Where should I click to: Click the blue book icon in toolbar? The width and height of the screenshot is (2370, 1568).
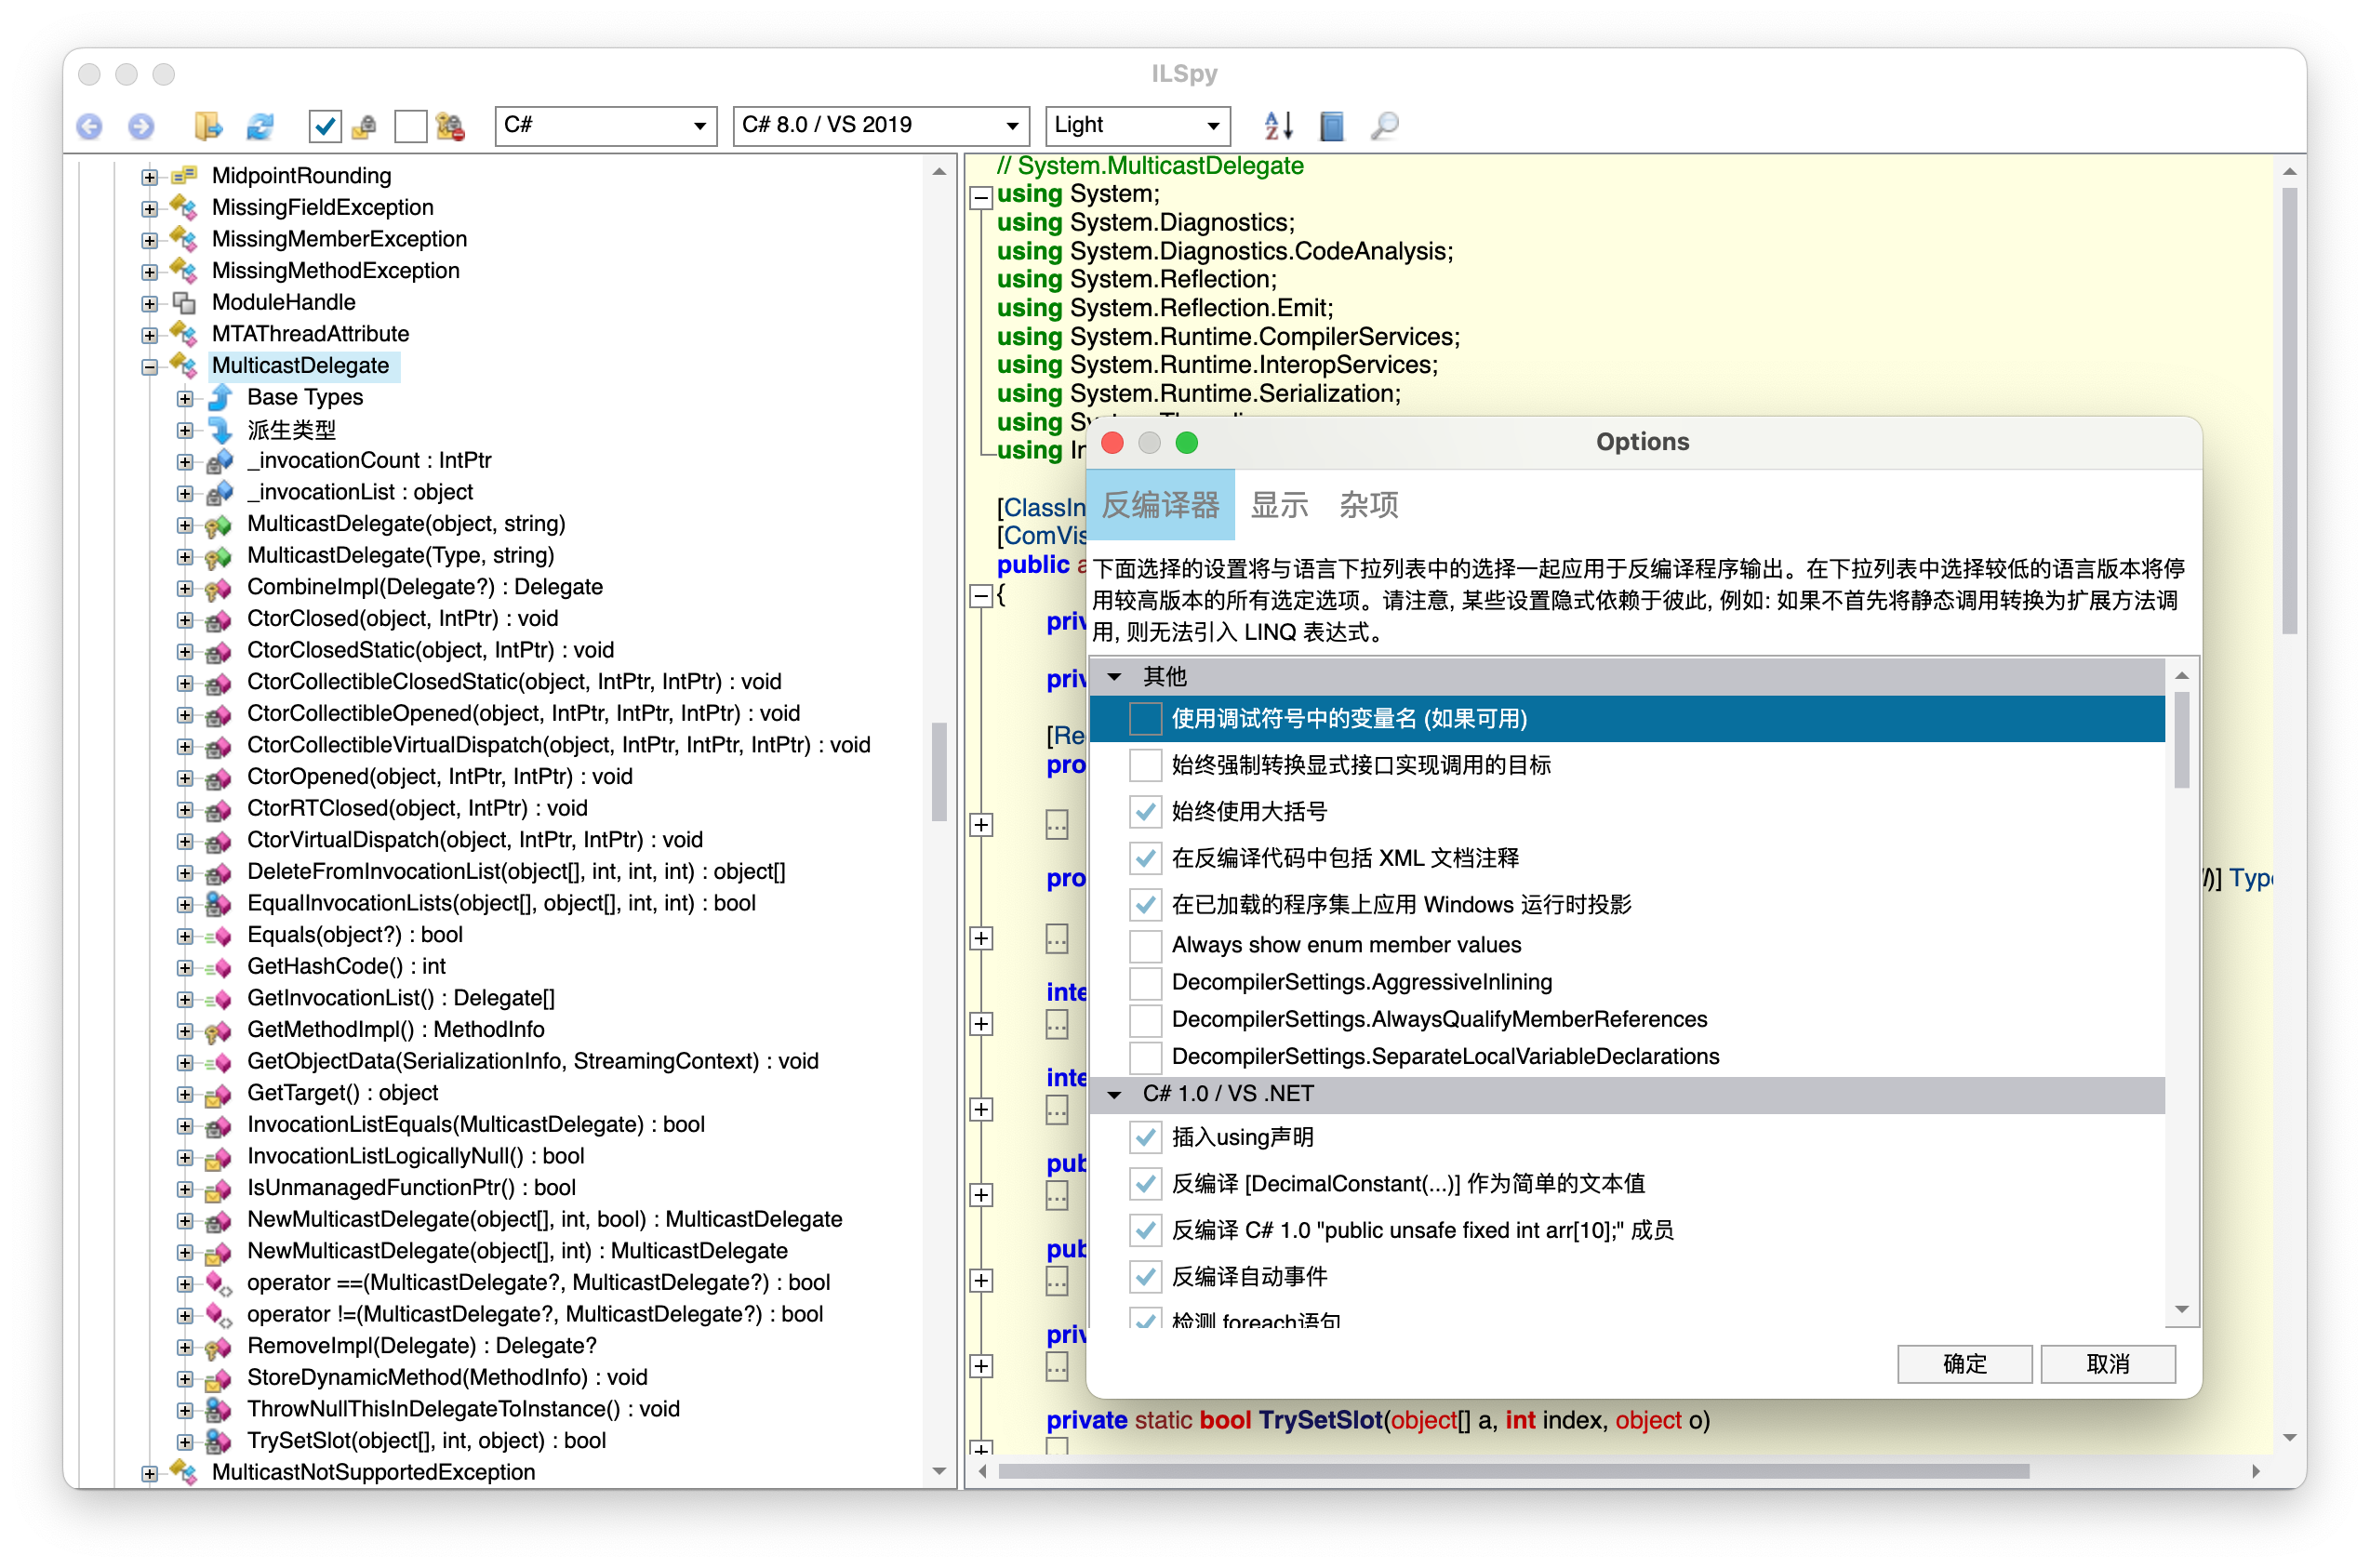click(x=1331, y=126)
